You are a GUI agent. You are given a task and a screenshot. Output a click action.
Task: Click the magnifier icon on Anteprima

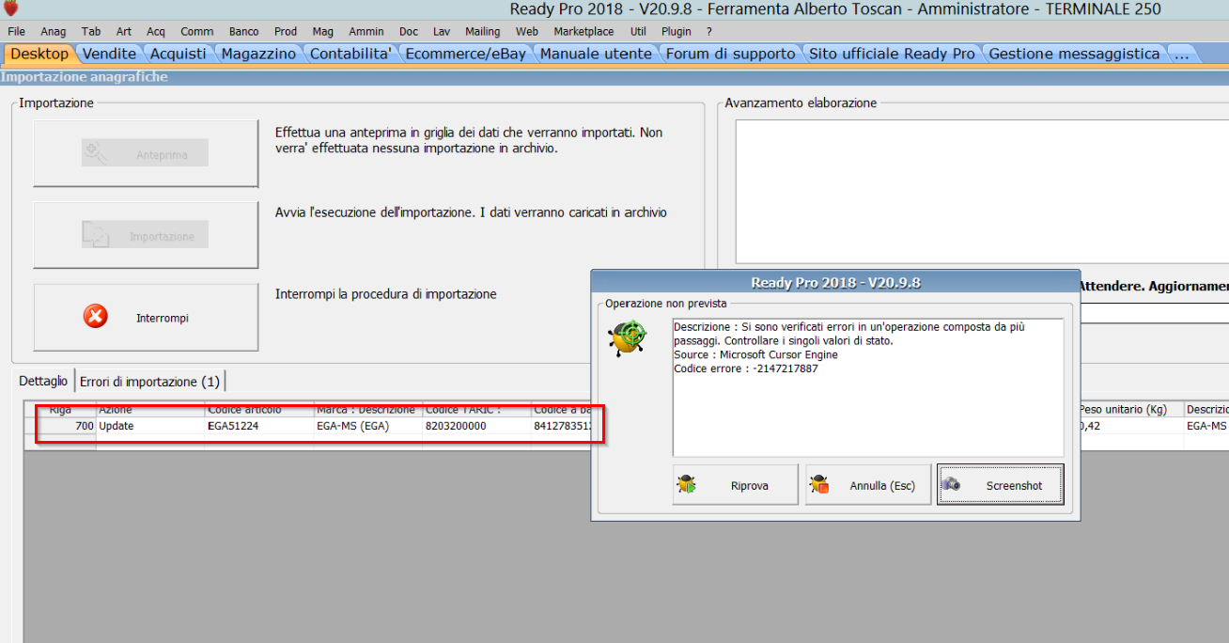click(95, 152)
